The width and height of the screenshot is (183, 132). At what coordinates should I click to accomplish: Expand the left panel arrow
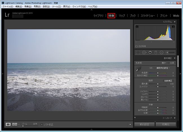click(3, 73)
